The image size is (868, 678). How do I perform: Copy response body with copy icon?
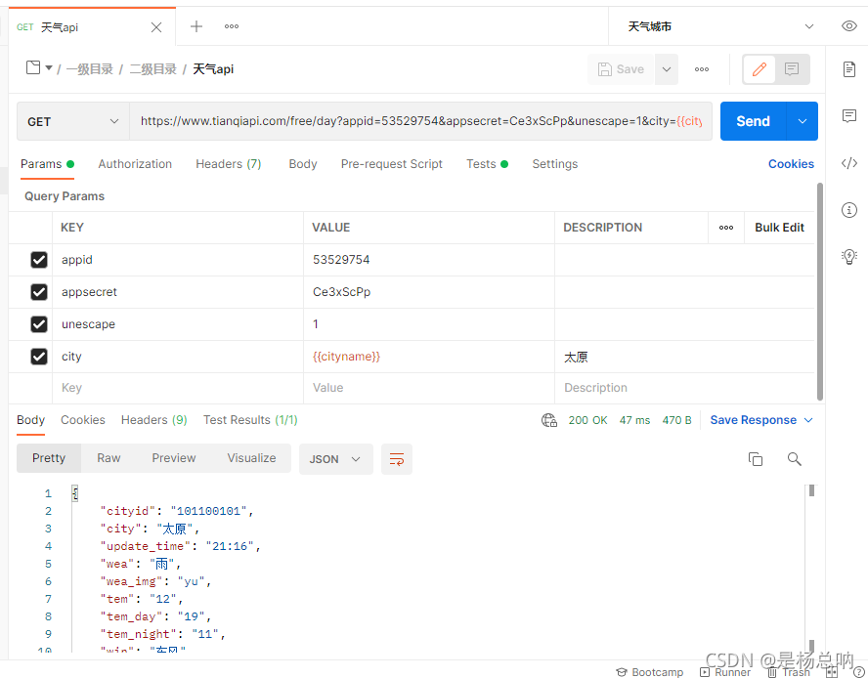pos(756,459)
